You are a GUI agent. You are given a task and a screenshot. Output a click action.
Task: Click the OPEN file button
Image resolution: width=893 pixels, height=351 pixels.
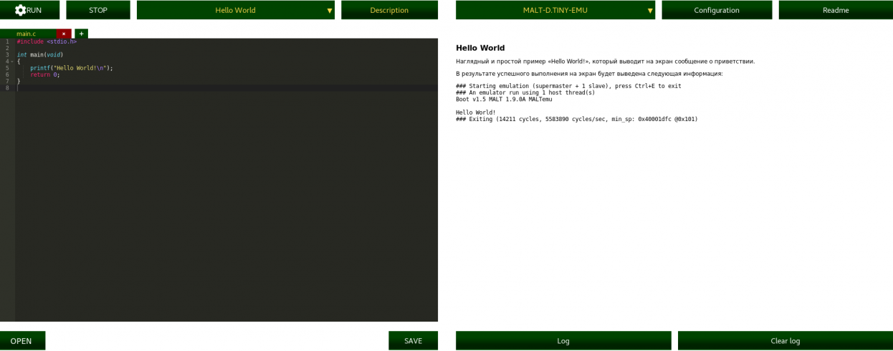click(22, 341)
